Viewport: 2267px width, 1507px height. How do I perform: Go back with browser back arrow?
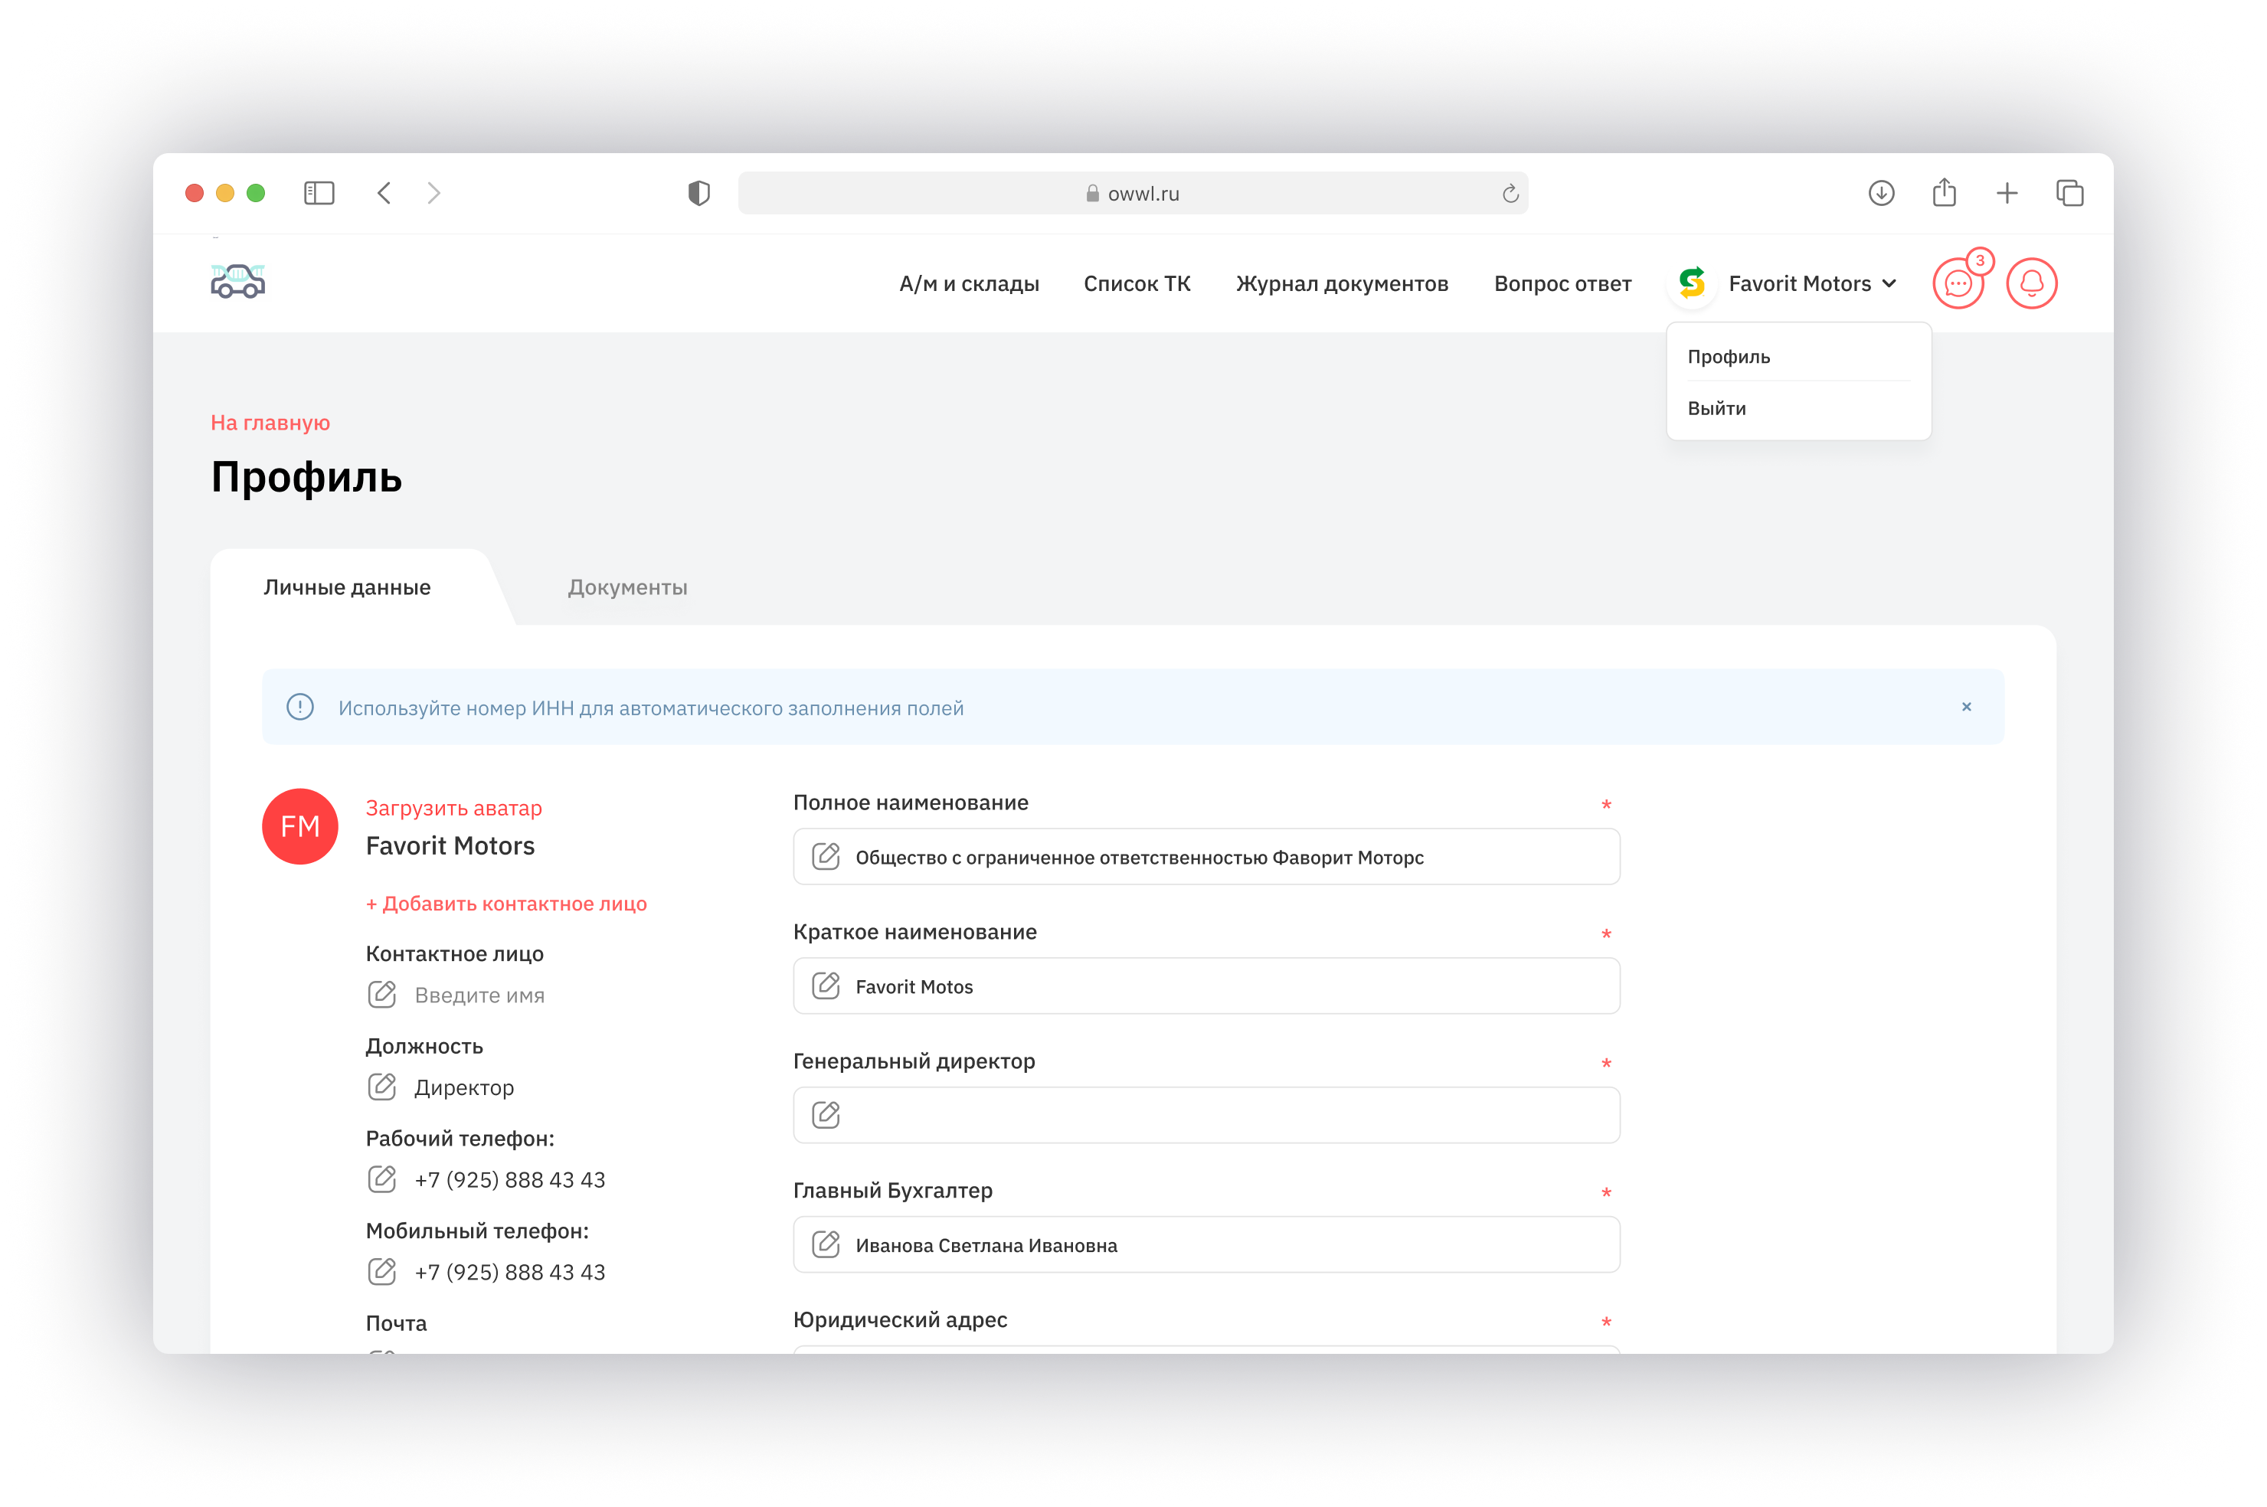pos(384,193)
